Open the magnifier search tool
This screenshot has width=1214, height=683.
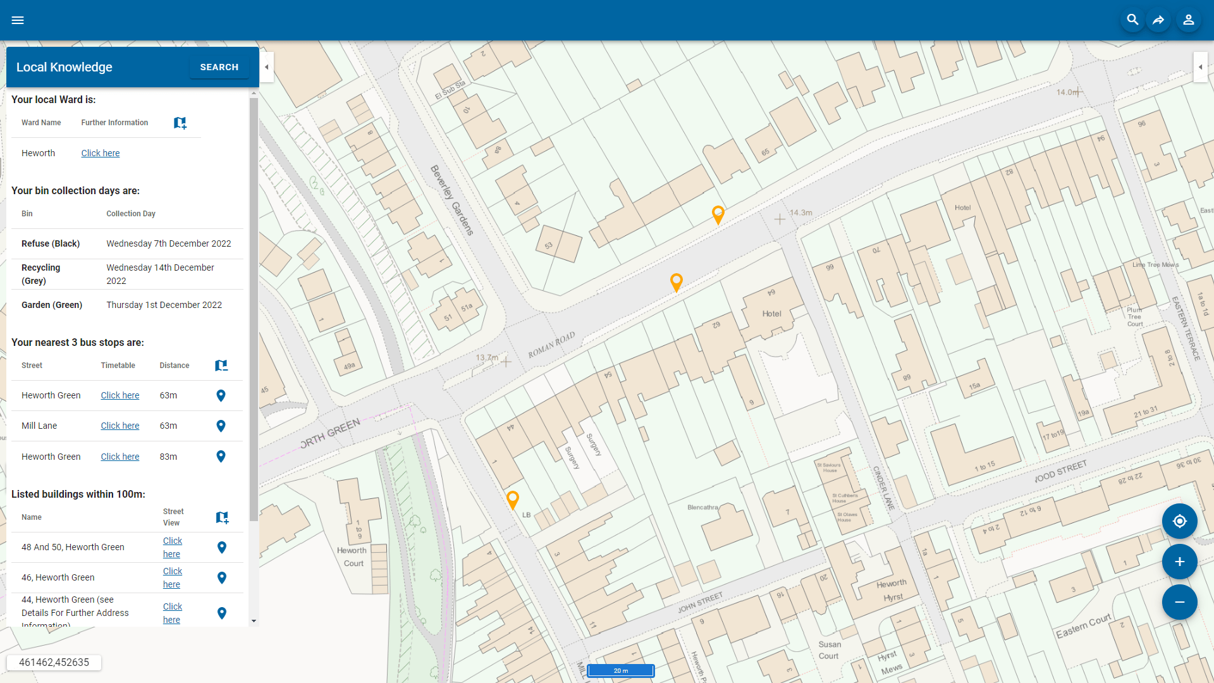coord(1132,20)
